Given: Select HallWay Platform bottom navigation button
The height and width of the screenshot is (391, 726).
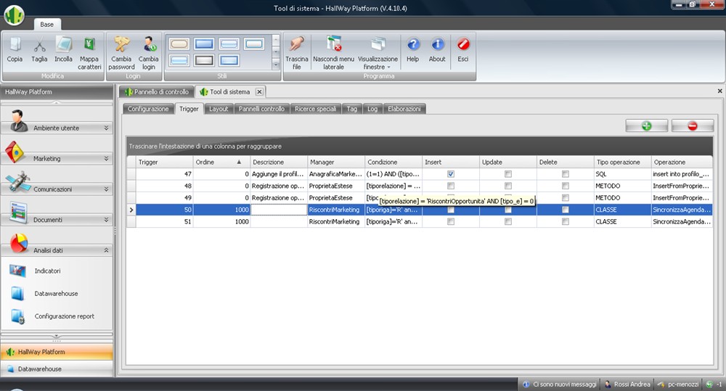Looking at the screenshot, I should click(57, 352).
